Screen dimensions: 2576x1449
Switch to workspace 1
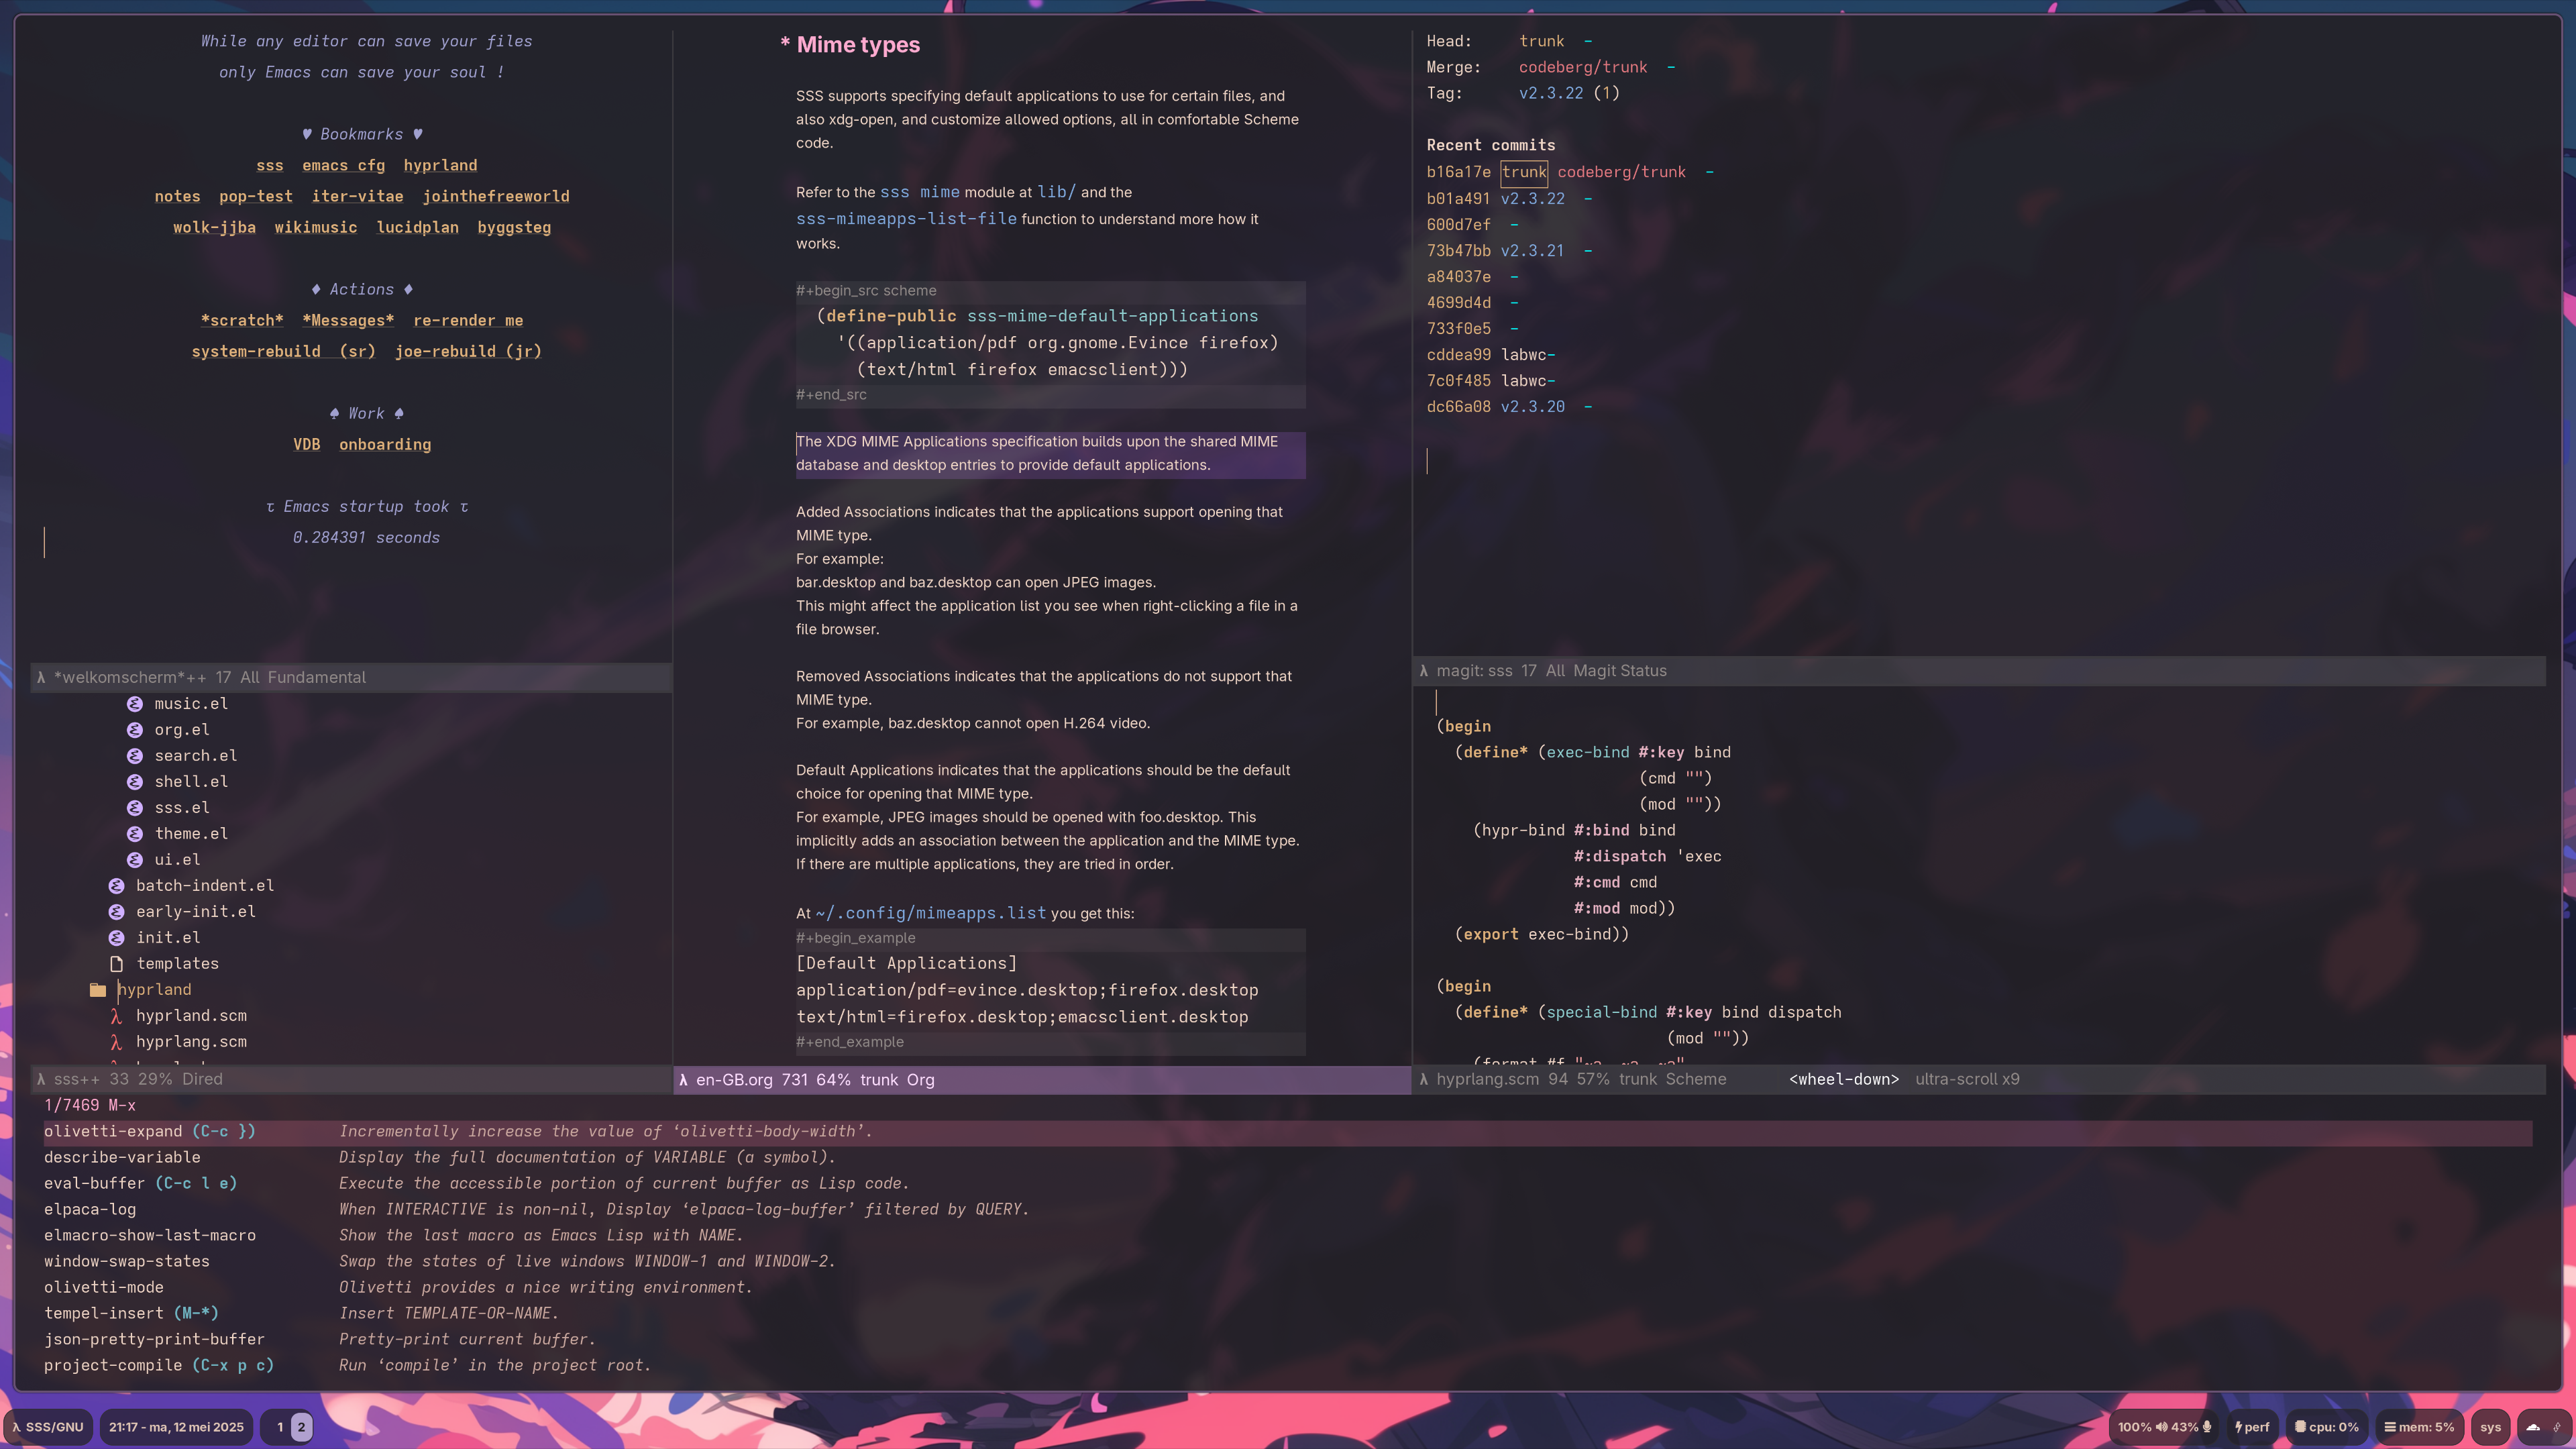(x=280, y=1427)
